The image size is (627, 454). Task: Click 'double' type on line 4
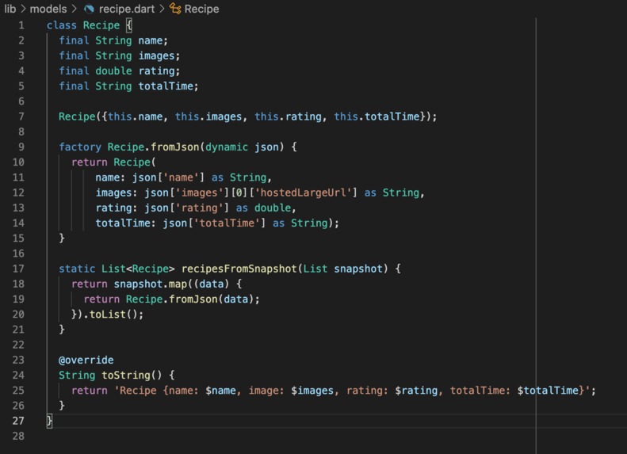113,71
